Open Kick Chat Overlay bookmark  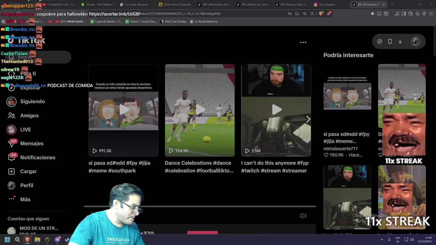[173, 21]
